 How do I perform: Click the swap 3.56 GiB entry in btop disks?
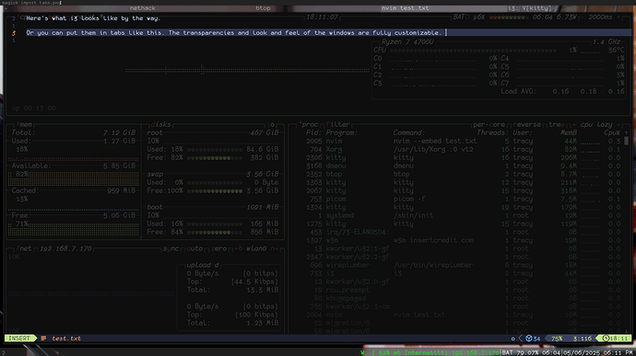(213, 174)
